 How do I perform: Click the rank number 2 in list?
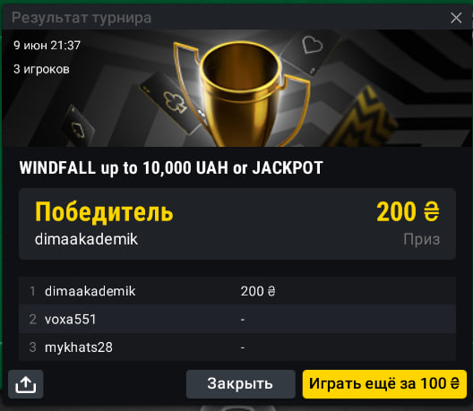pyautogui.click(x=33, y=320)
